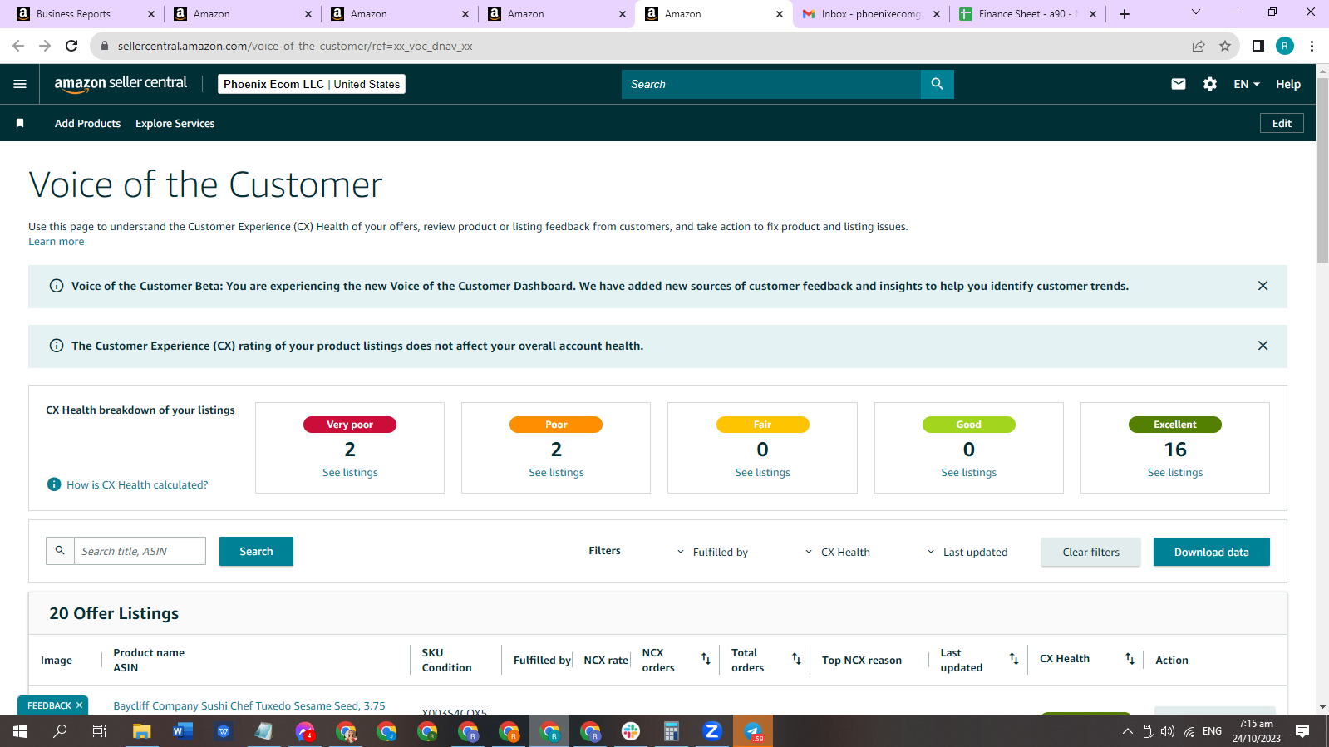Viewport: 1329px width, 747px height.
Task: Click Download data button
Action: click(1211, 552)
